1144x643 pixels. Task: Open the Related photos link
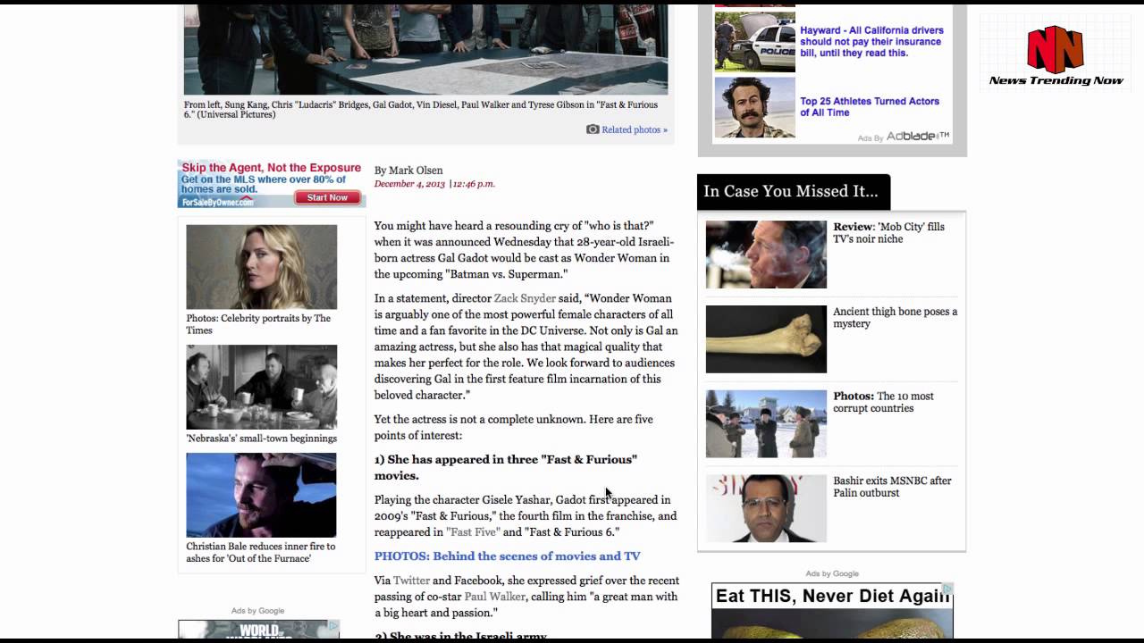(635, 129)
